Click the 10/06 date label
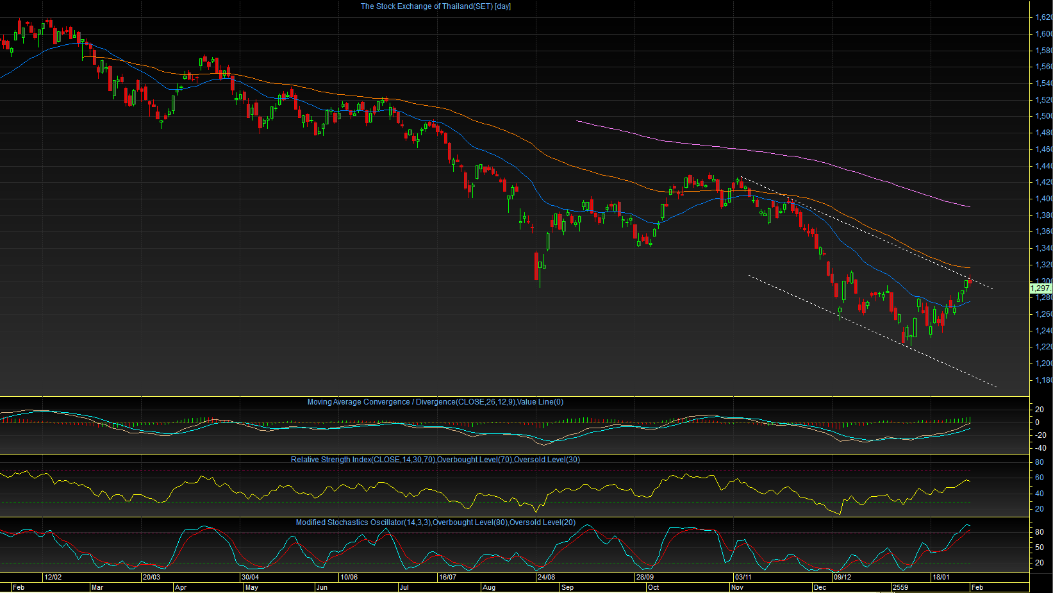The image size is (1053, 593). 349,577
